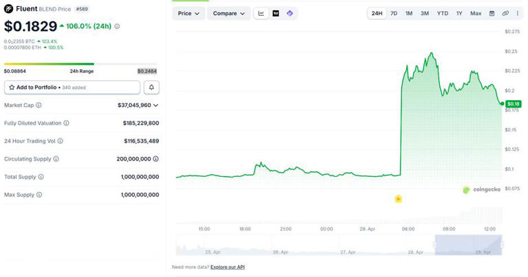
Task: Open the three-dot chart options menu
Action: pos(517,13)
